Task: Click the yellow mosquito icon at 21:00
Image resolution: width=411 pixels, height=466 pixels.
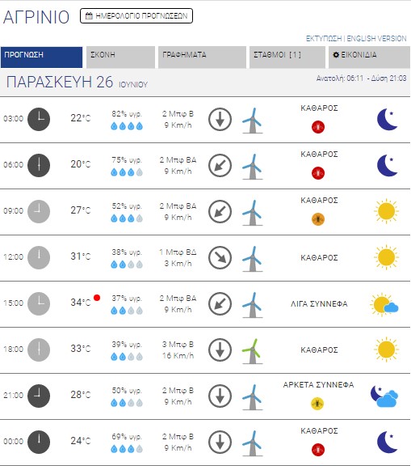Action: coord(317,404)
